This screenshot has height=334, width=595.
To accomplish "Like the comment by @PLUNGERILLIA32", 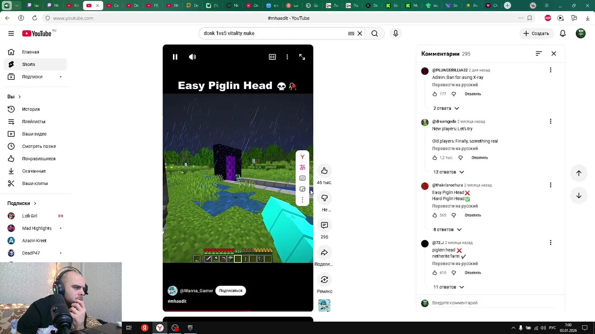I will coord(435,94).
